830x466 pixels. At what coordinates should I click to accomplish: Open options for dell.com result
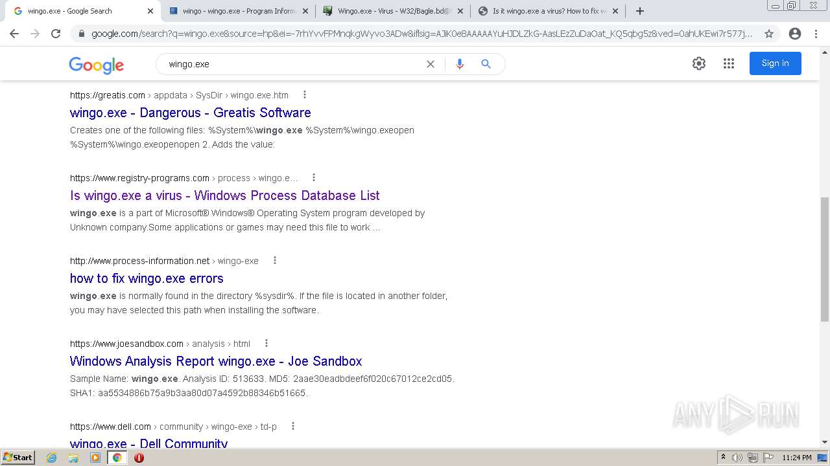293,427
